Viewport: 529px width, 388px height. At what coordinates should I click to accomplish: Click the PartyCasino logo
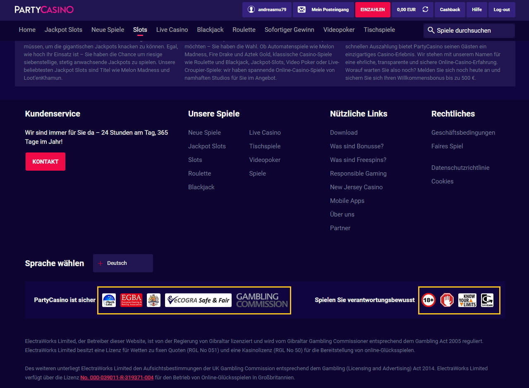click(x=44, y=10)
